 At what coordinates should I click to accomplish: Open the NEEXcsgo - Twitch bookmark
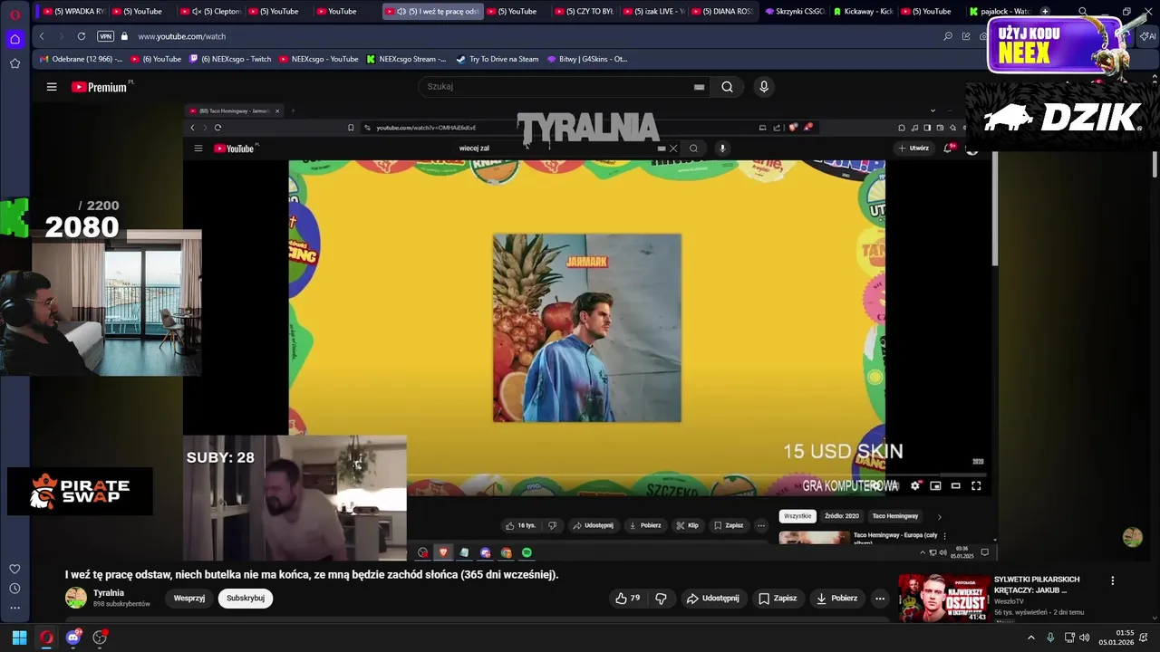[x=230, y=59]
